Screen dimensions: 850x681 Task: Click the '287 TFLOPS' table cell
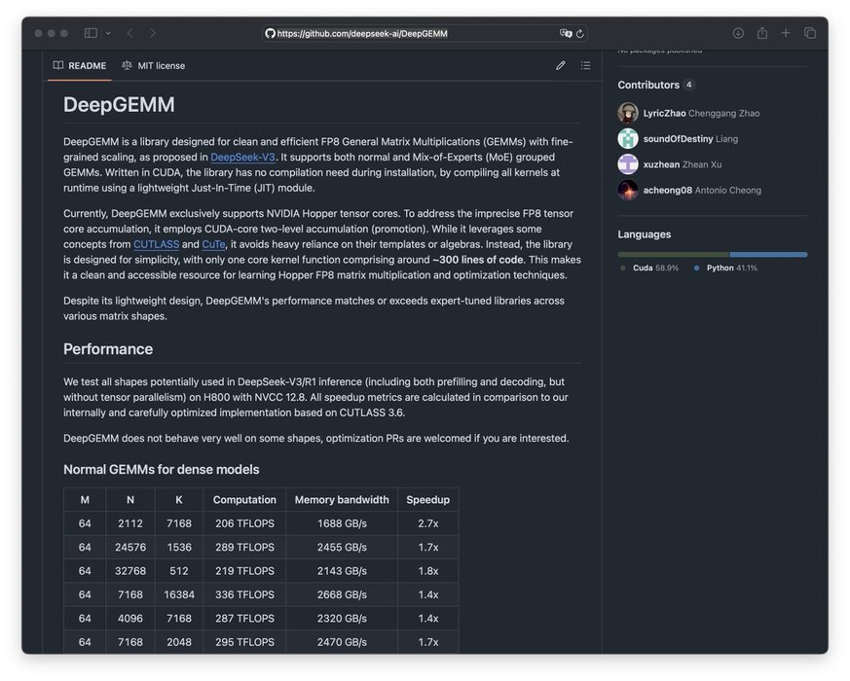(244, 619)
